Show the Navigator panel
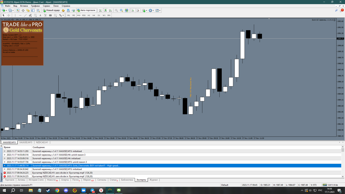The image size is (345, 194). (28, 10)
